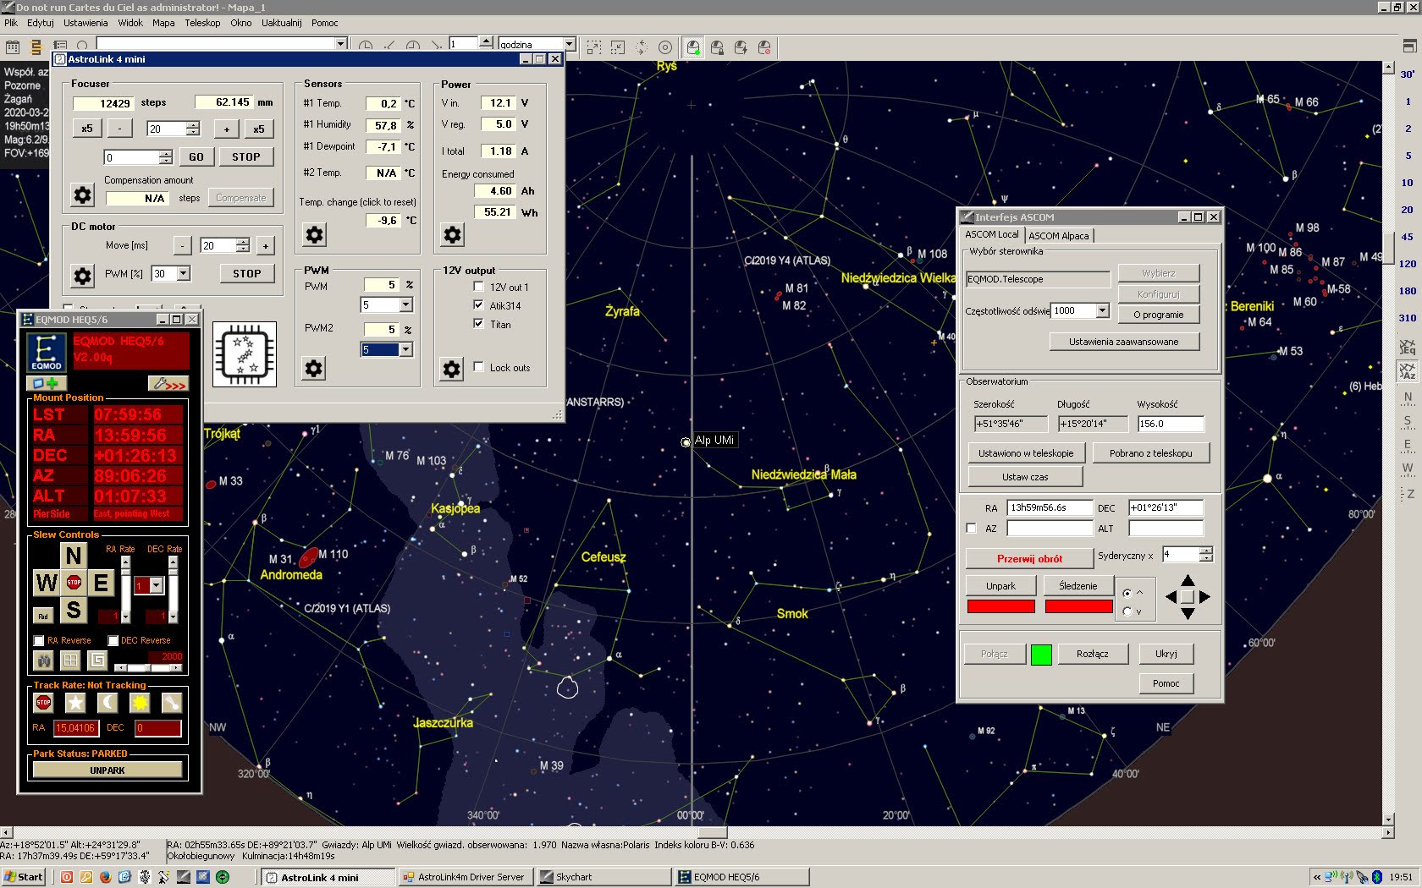
Task: Toggle the Atik314 12V output checkbox
Action: click(479, 305)
